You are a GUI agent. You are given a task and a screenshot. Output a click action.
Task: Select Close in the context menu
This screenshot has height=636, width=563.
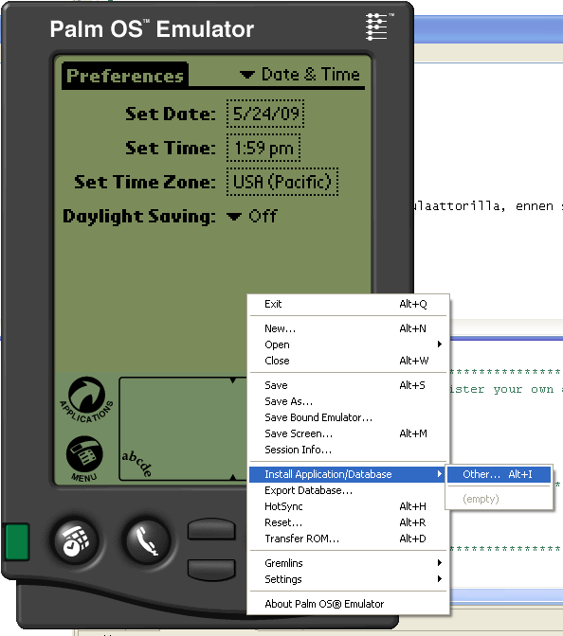click(x=349, y=361)
